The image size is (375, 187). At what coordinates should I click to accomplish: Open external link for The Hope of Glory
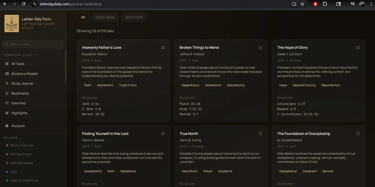pos(358,47)
